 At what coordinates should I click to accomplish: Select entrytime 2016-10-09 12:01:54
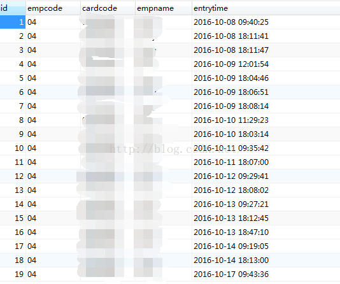pos(231,64)
